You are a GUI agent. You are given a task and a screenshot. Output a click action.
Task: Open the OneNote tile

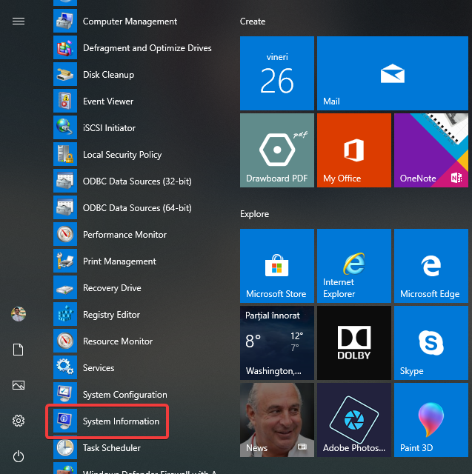pyautogui.click(x=431, y=150)
